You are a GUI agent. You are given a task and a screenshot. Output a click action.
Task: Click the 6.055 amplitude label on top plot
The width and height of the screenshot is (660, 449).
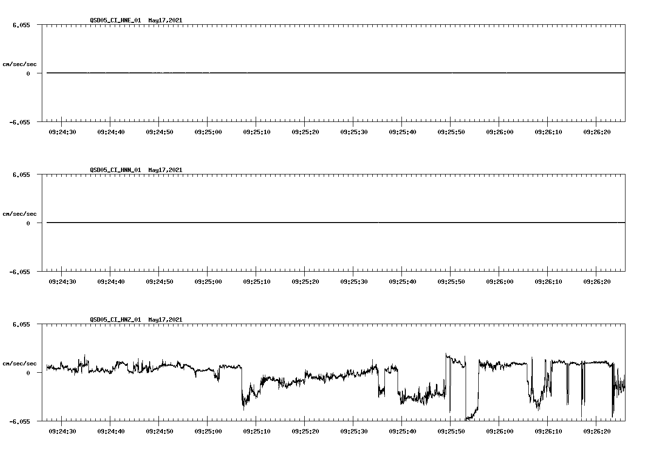(20, 24)
